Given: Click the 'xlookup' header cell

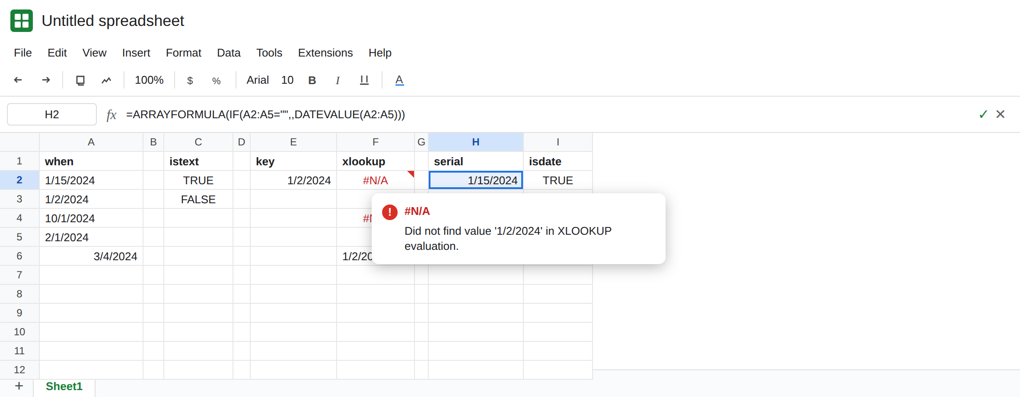Looking at the screenshot, I should point(376,161).
